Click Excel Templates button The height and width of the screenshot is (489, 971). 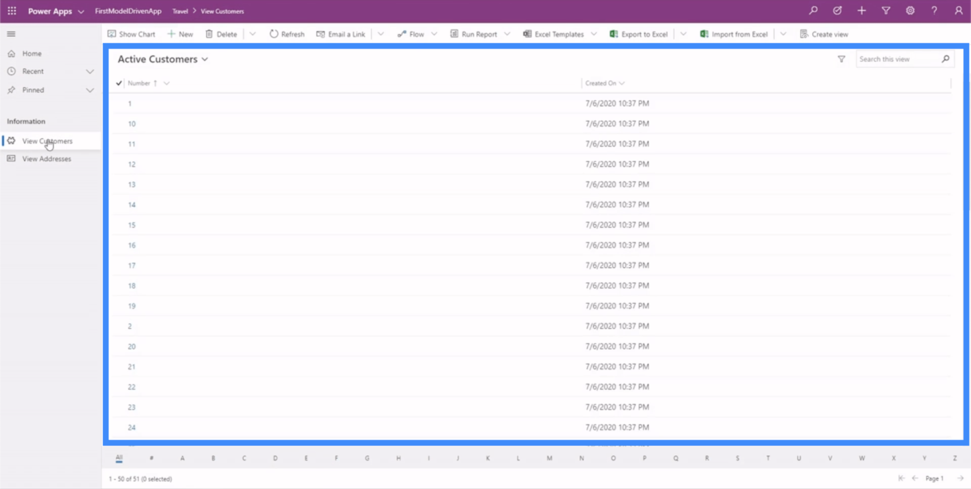click(553, 34)
